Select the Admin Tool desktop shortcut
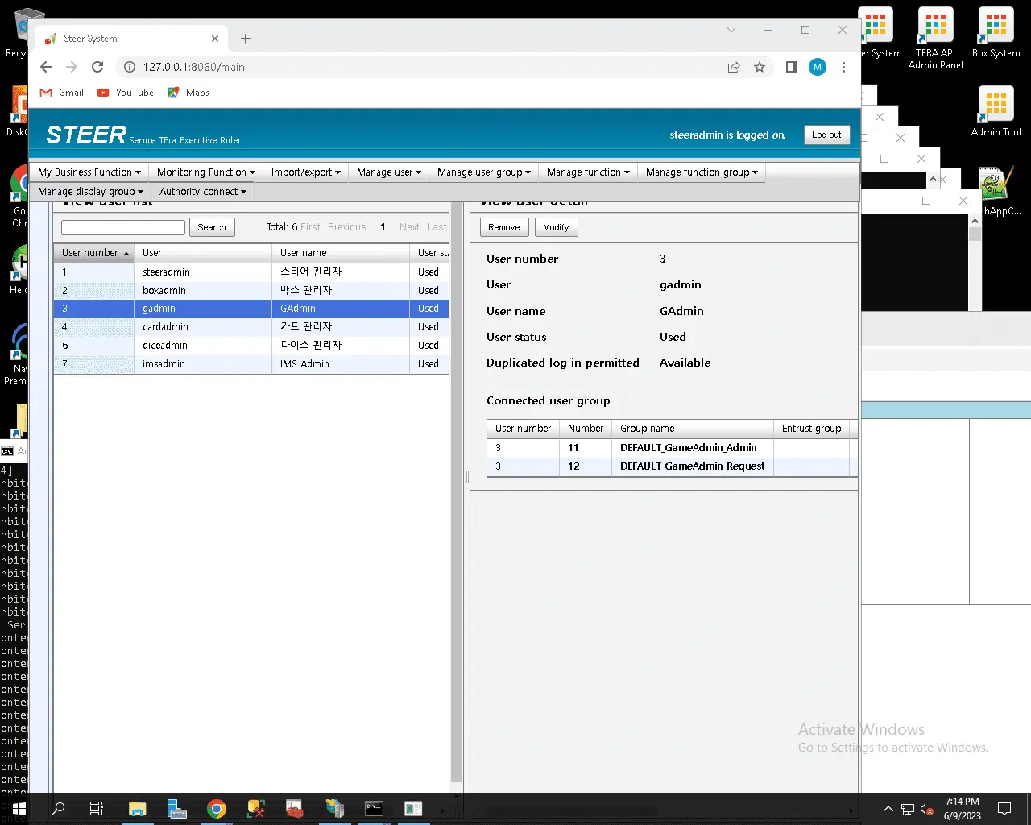The image size is (1031, 825). (x=996, y=112)
